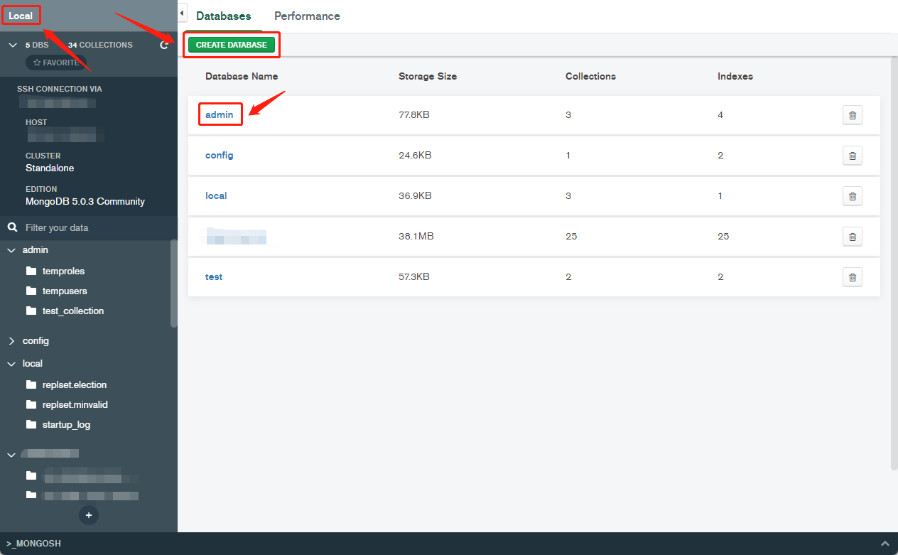This screenshot has height=555, width=898.
Task: Click the trash icon in local row
Action: (x=853, y=196)
